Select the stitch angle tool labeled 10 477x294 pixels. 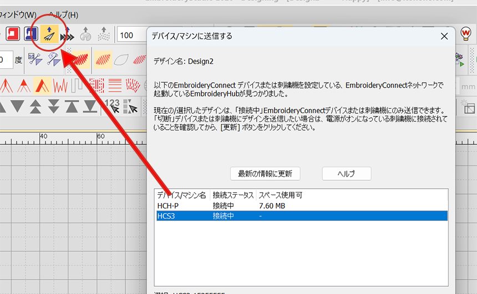coord(35,59)
